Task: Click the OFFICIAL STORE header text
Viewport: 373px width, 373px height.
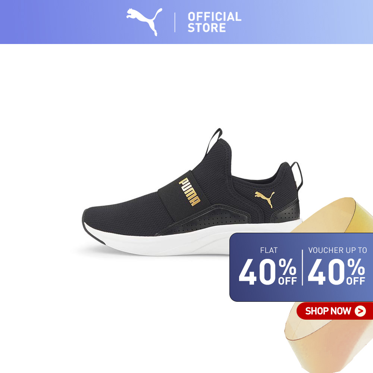Action: pos(214,22)
